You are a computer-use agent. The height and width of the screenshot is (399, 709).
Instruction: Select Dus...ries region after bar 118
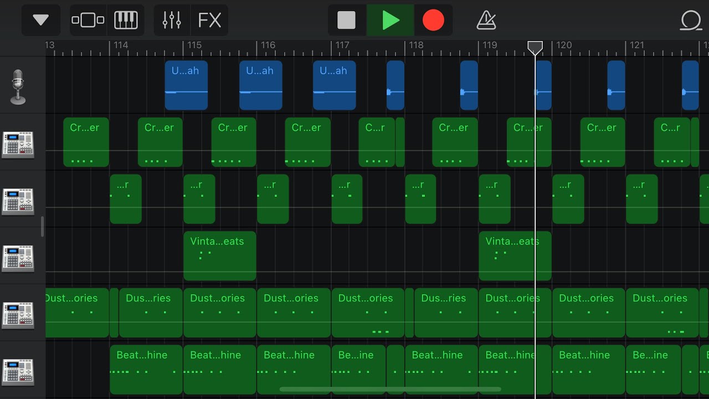coord(446,313)
